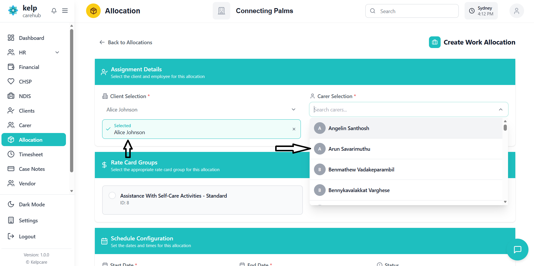Click the yellow Allocation cube icon
This screenshot has height=266, width=534.
(93, 11)
